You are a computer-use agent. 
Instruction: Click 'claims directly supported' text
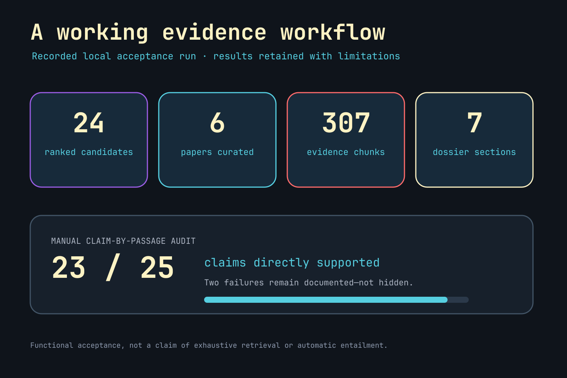tap(292, 263)
